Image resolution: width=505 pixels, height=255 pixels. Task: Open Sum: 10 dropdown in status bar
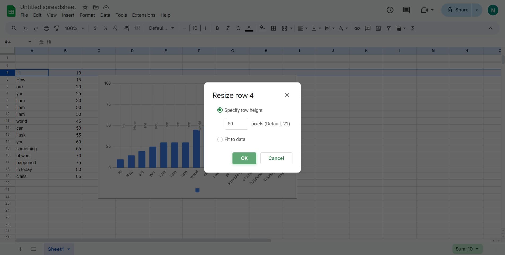click(x=467, y=249)
